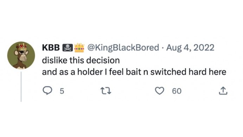Open tweet permalink via Aug 4, 2022
The image size is (243, 137).
[x=190, y=48]
